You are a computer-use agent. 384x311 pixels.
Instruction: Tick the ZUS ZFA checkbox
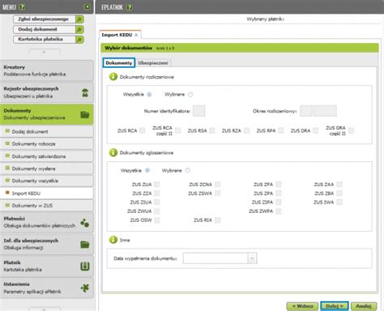(279, 185)
